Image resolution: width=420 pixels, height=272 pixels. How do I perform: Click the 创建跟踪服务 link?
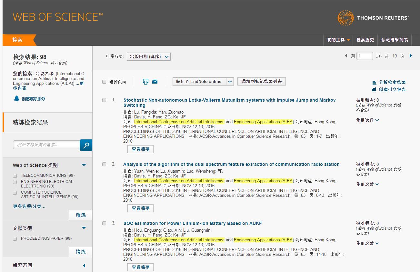point(33,99)
